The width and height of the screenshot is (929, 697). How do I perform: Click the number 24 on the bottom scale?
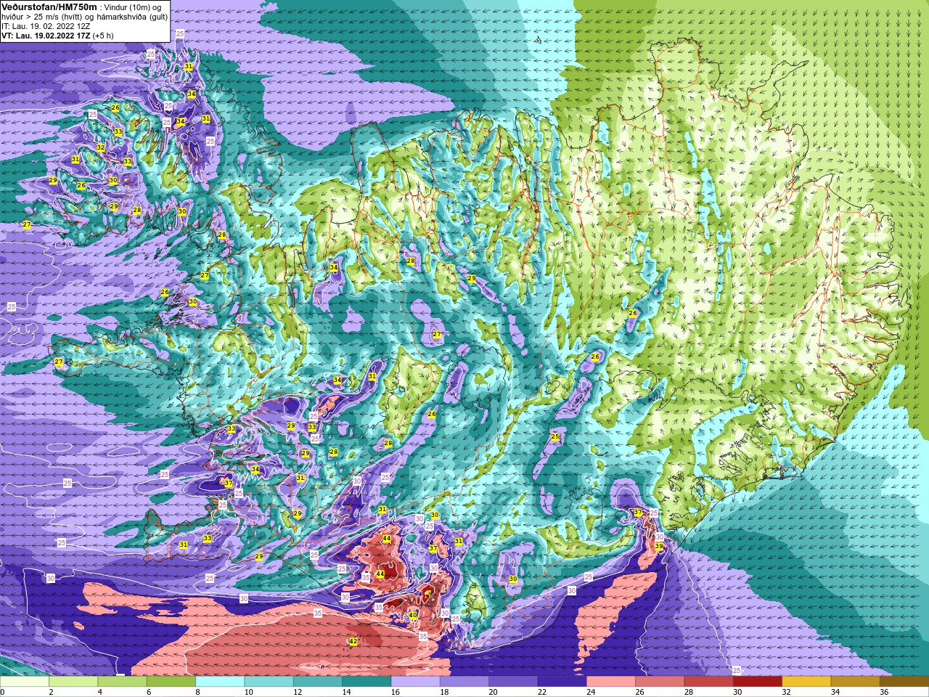pyautogui.click(x=591, y=692)
